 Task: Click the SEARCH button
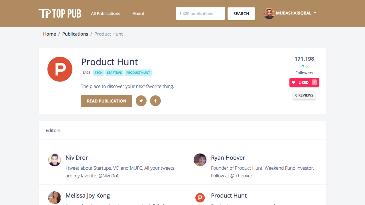coord(241,13)
